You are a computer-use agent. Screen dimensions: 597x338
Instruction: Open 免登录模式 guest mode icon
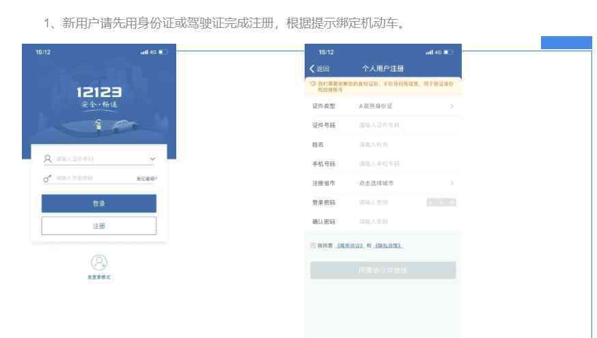tap(100, 262)
